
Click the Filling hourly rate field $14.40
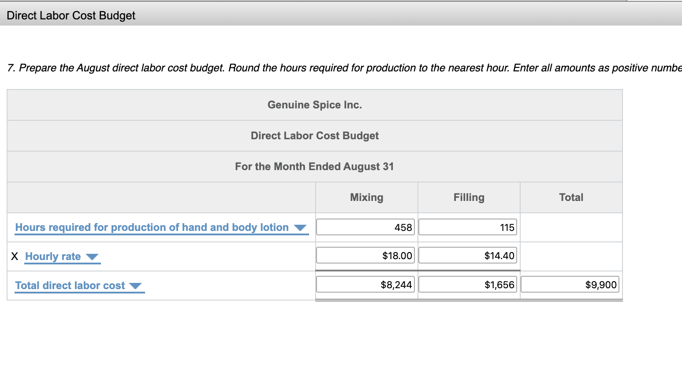468,256
